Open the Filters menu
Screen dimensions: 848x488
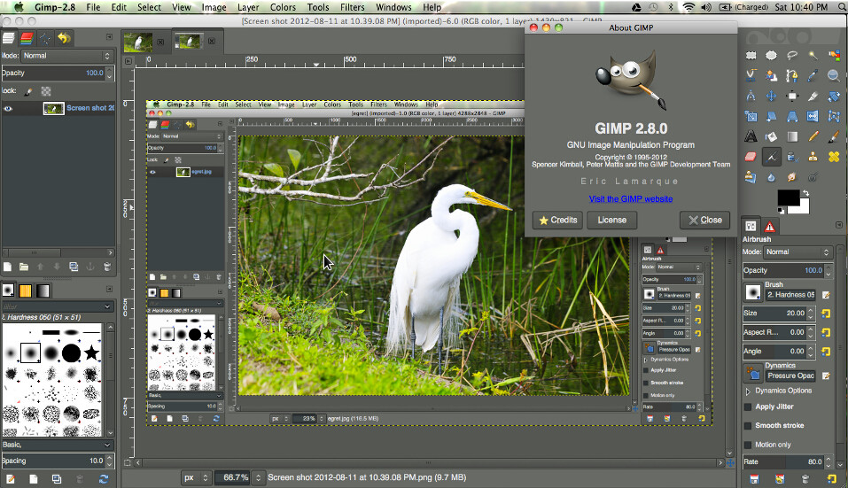[352, 7]
